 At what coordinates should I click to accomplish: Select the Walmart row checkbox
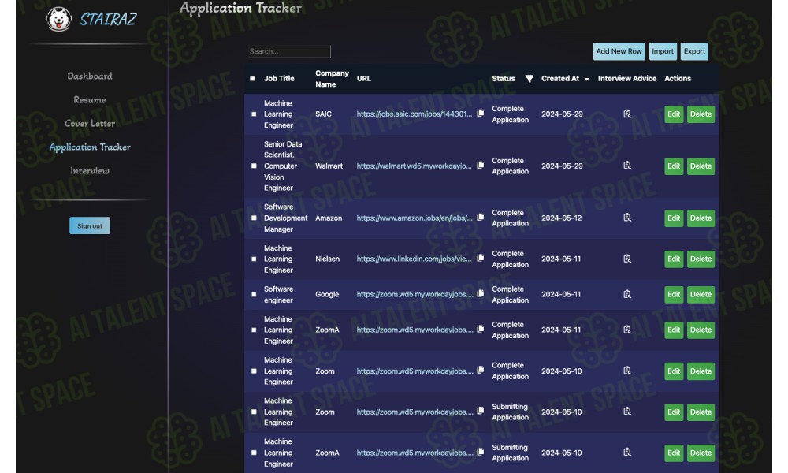pyautogui.click(x=254, y=166)
